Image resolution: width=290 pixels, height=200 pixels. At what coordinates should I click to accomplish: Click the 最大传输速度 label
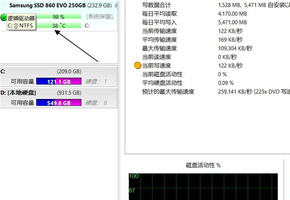coord(159,48)
